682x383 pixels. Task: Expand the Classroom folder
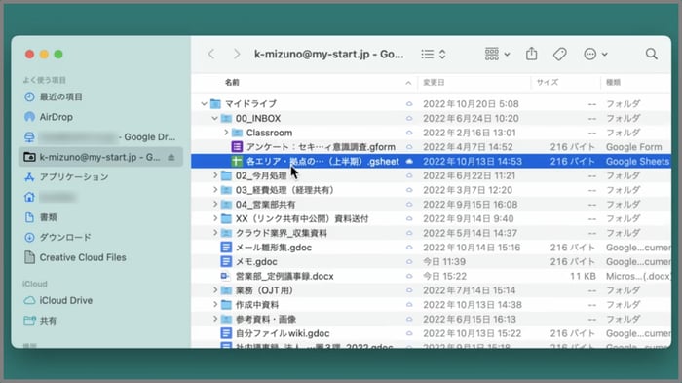(226, 133)
